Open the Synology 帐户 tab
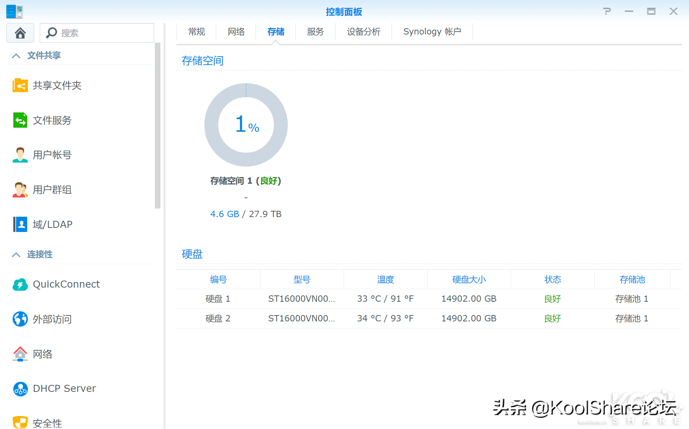This screenshot has width=689, height=429. point(432,32)
